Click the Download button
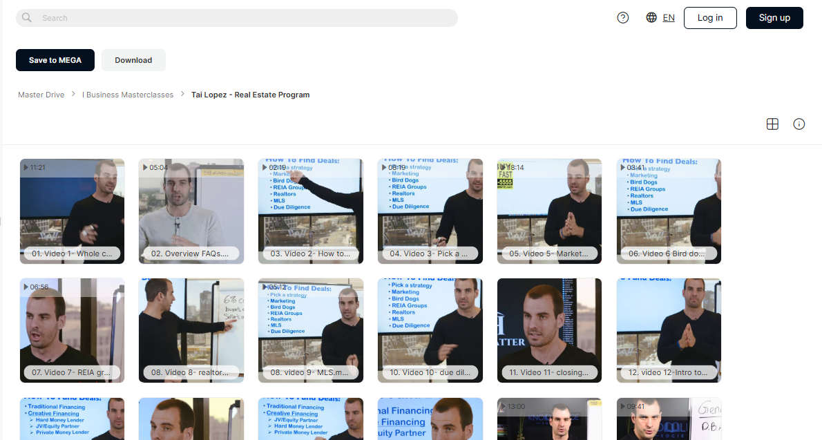 pos(133,60)
